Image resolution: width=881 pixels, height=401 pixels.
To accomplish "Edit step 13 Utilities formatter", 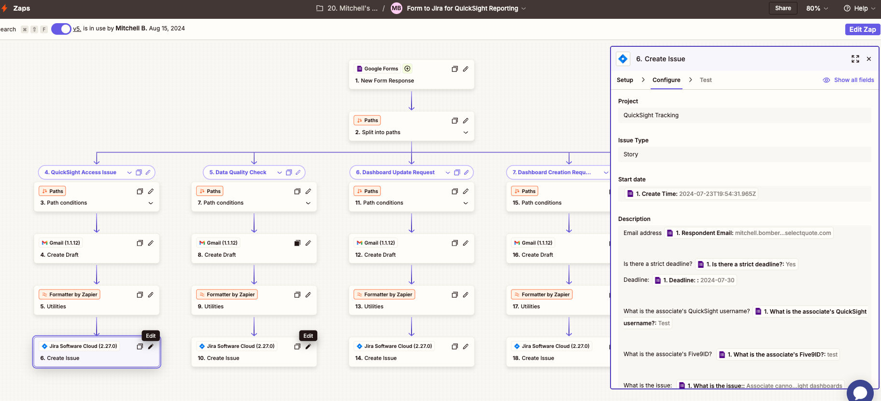I will point(466,295).
